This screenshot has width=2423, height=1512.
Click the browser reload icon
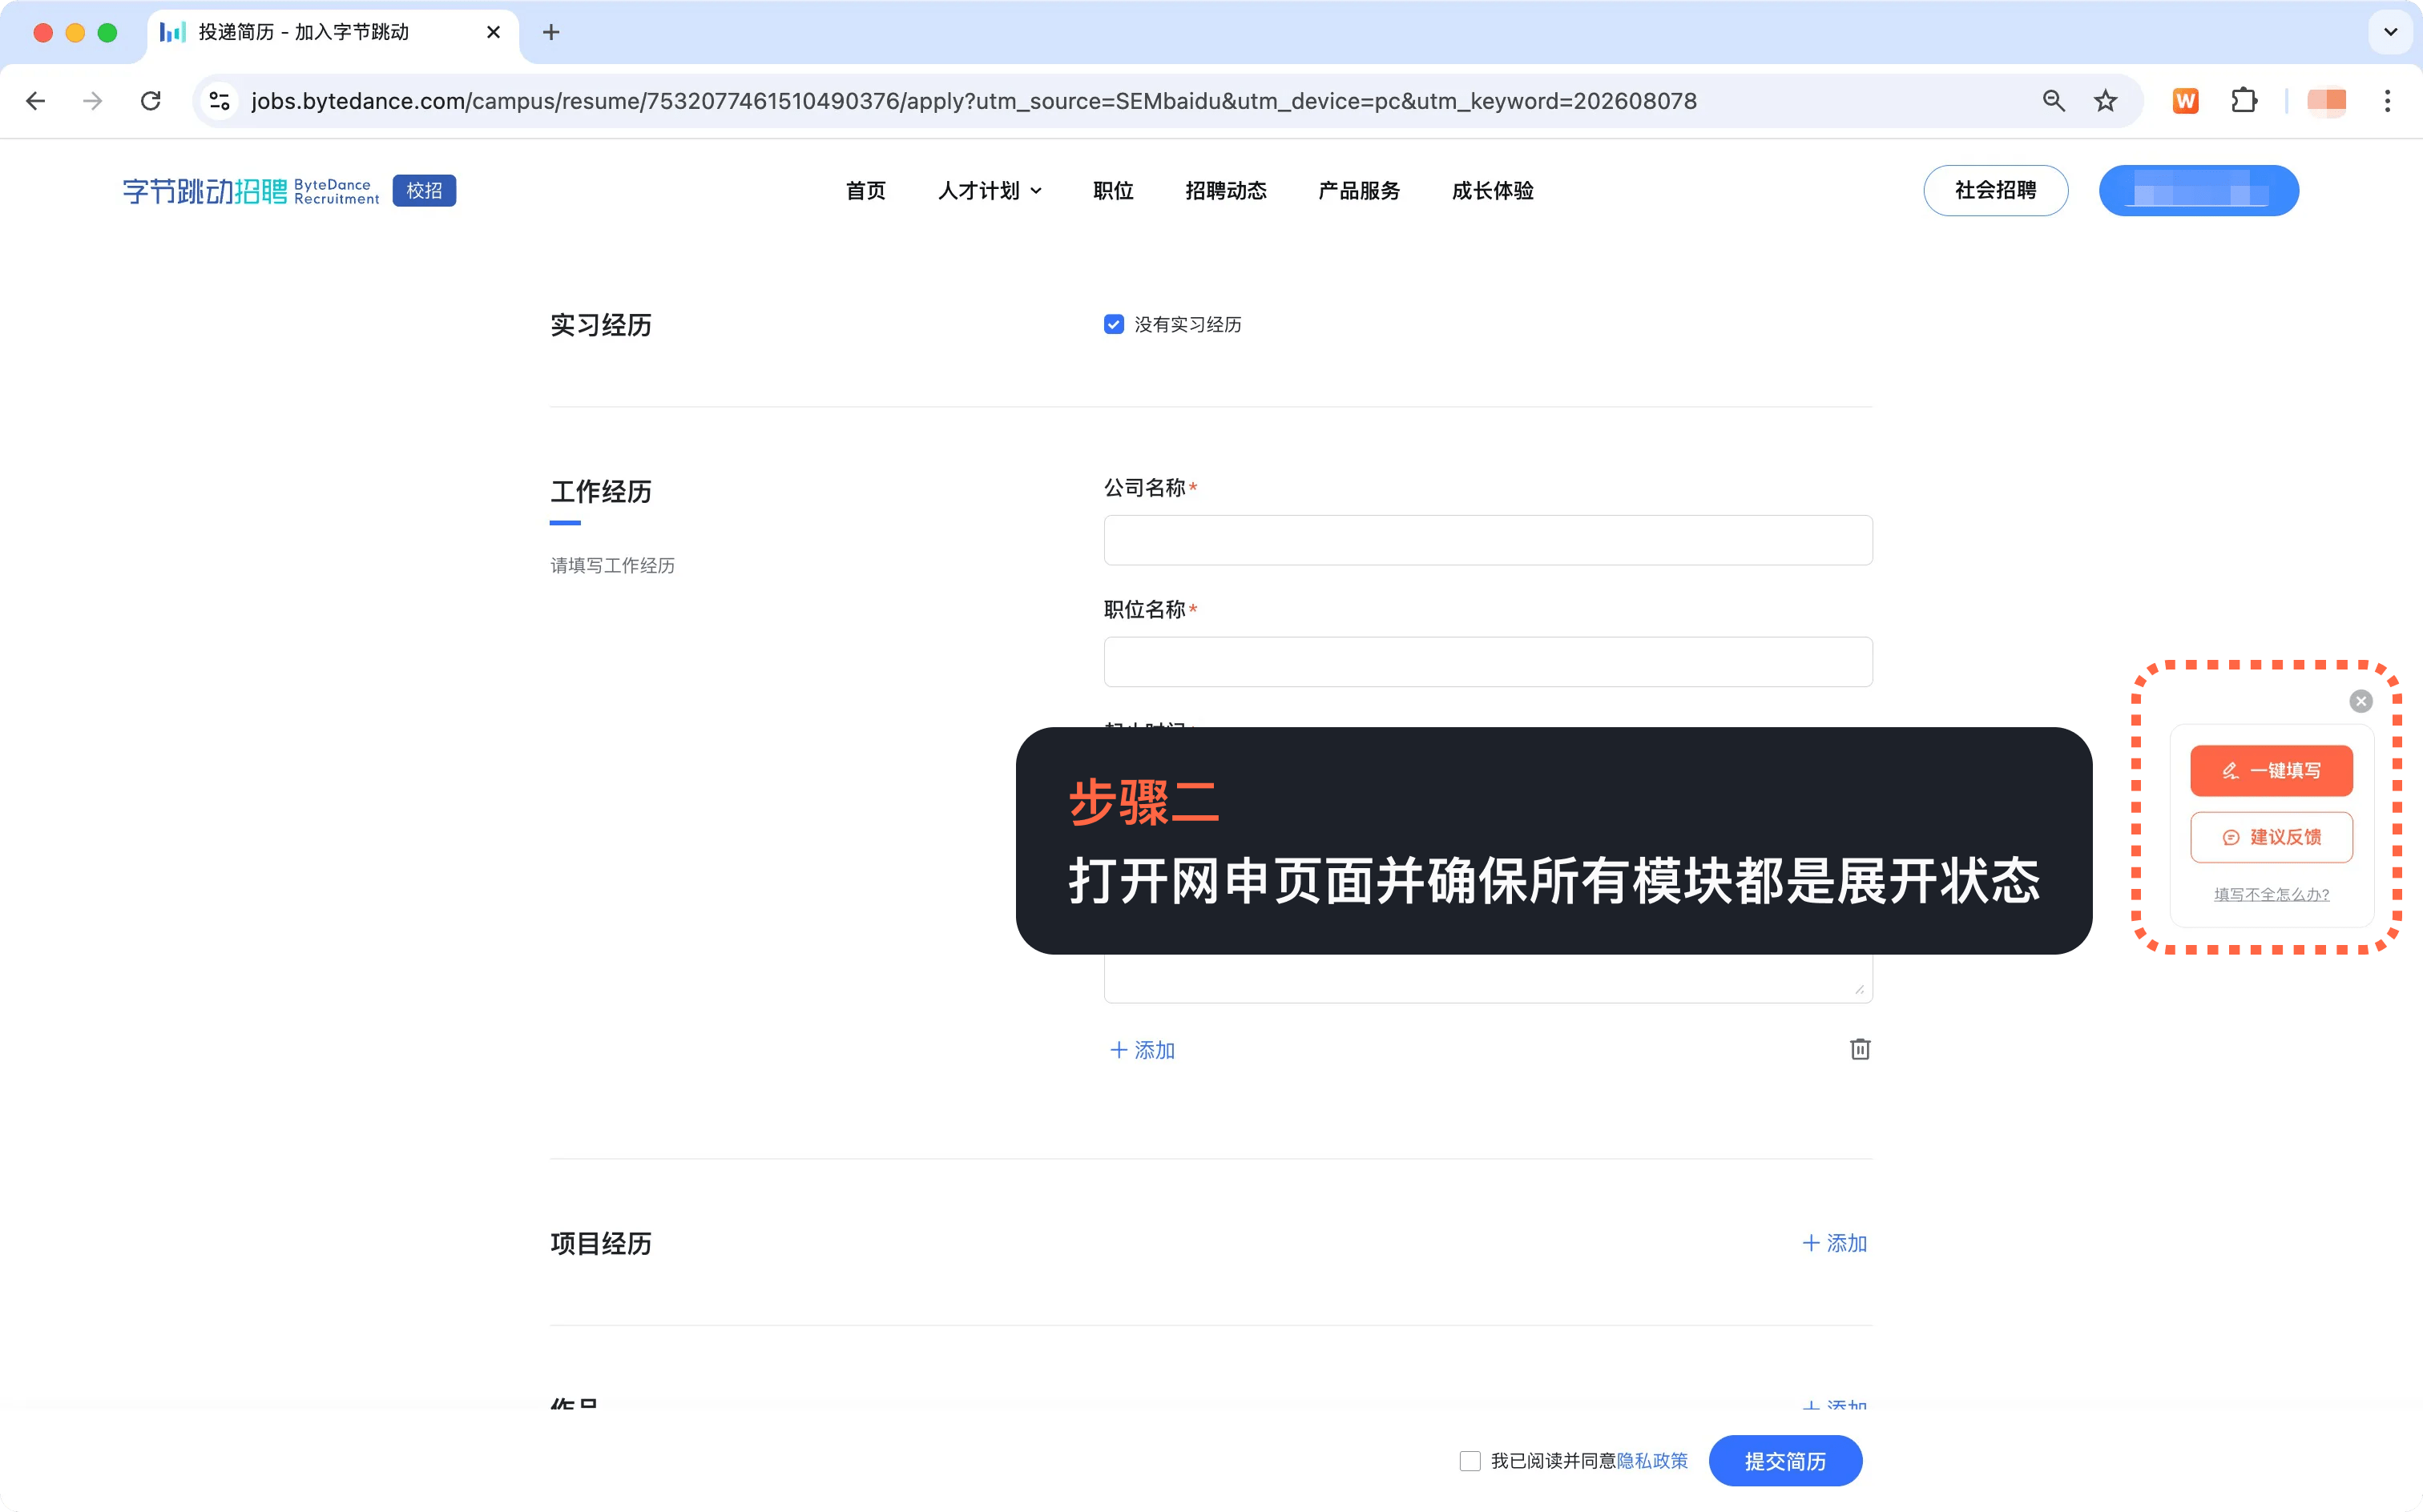151,101
